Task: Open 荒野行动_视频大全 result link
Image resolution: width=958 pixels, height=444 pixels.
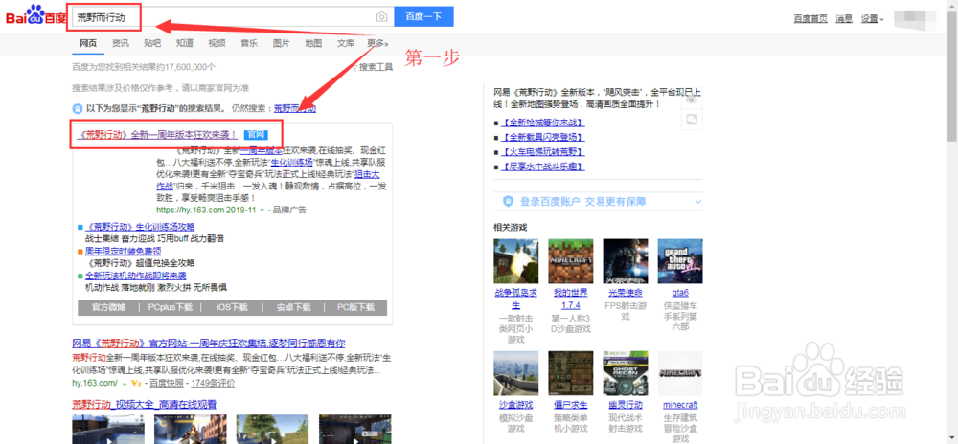Action: point(145,404)
